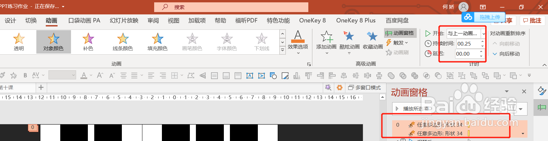Open 动画窗格 pane options dropdown
The image size is (548, 141).
click(x=507, y=91)
